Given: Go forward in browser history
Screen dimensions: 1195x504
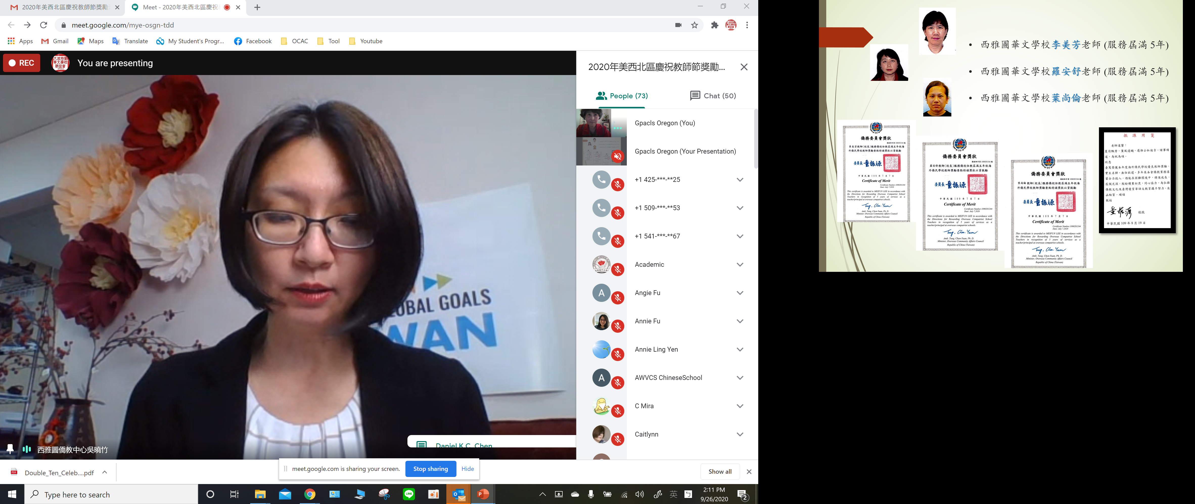Looking at the screenshot, I should (27, 25).
